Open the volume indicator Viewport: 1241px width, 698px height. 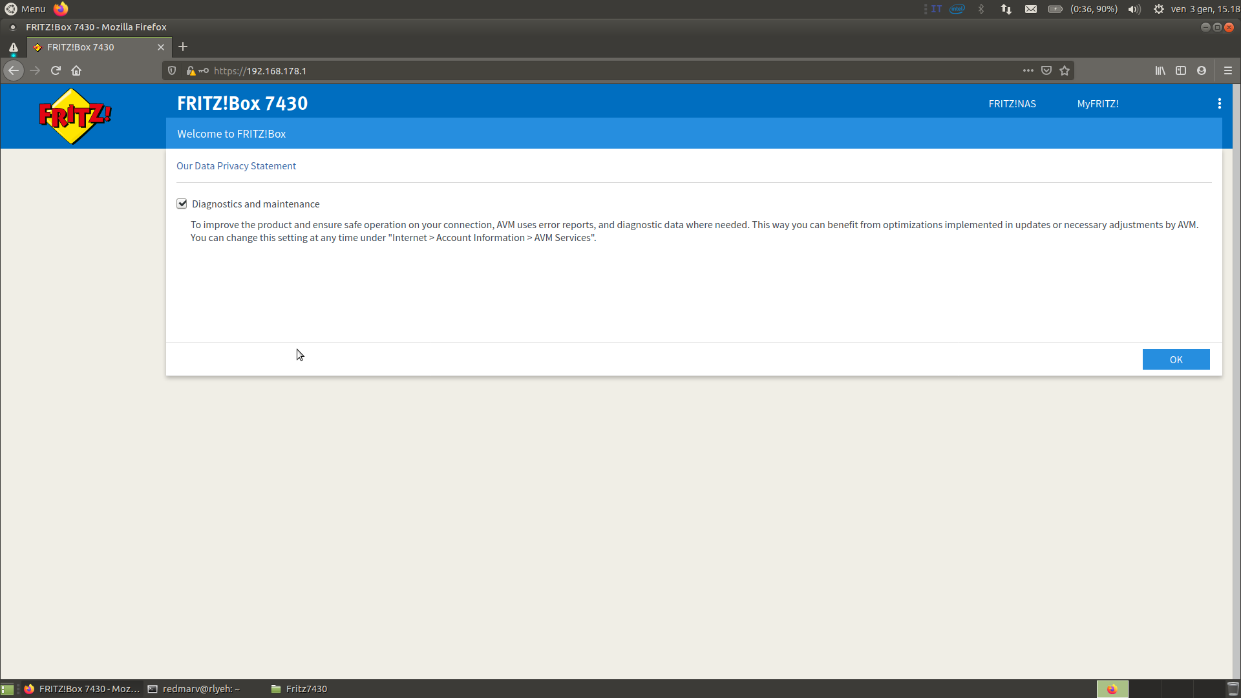point(1134,9)
